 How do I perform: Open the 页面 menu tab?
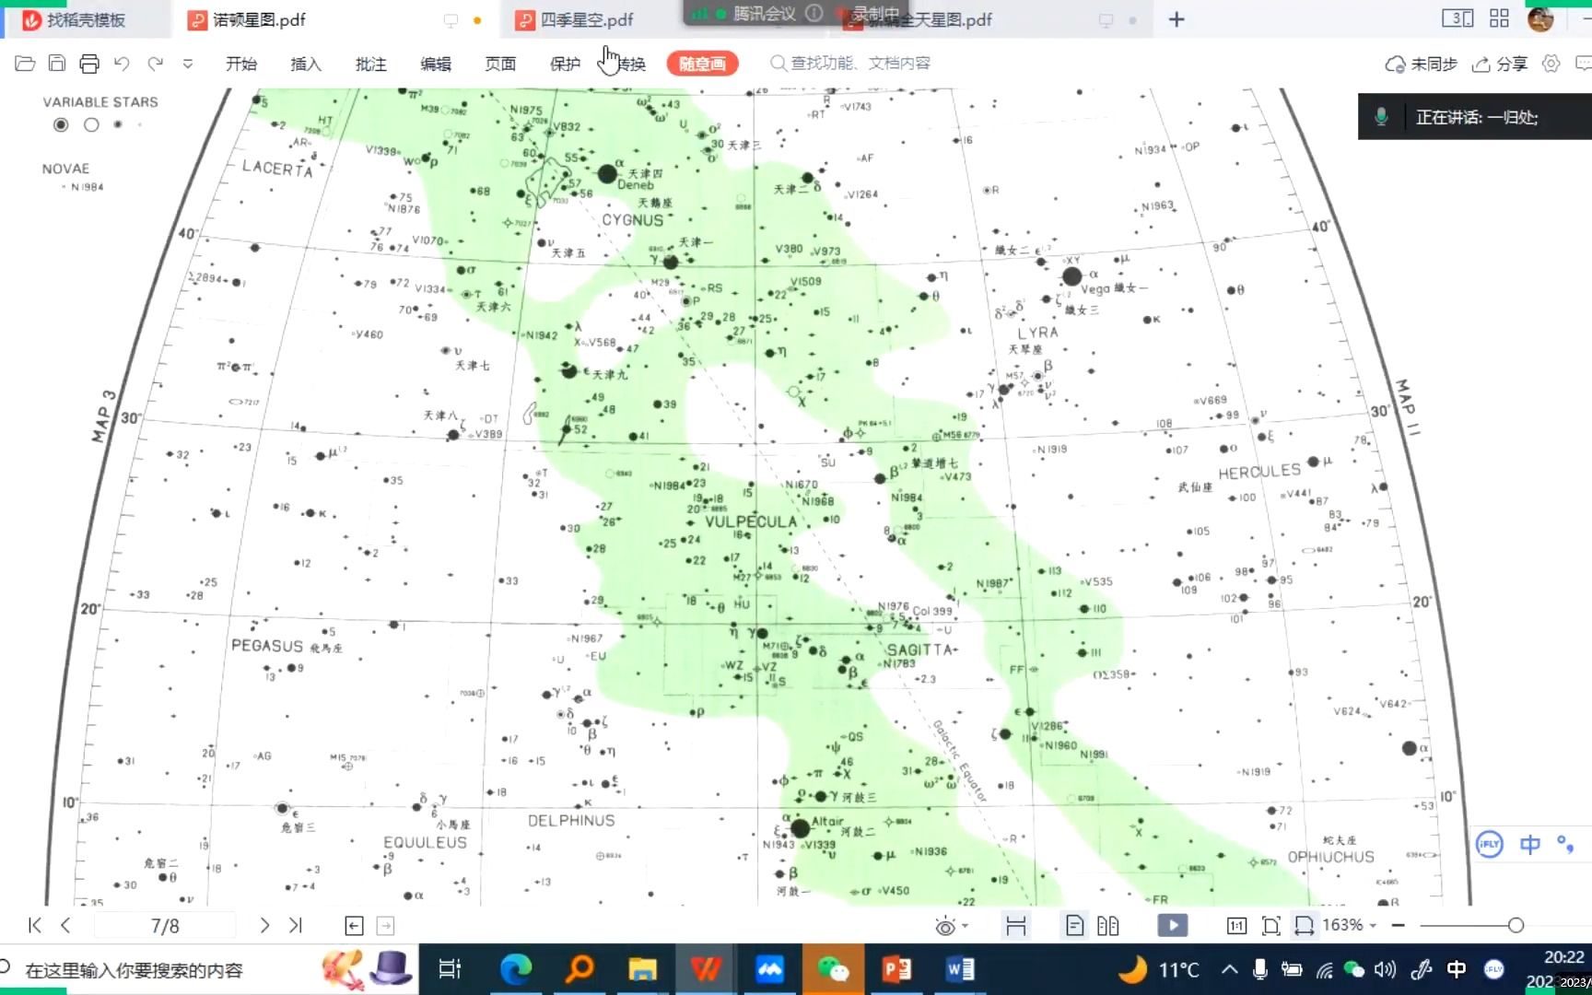[500, 64]
